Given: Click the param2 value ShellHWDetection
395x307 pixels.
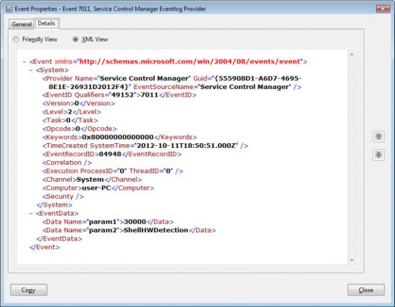Looking at the screenshot, I should pyautogui.click(x=156, y=230).
